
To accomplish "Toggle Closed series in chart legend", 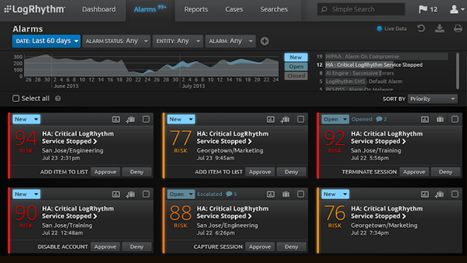I will pyautogui.click(x=296, y=76).
